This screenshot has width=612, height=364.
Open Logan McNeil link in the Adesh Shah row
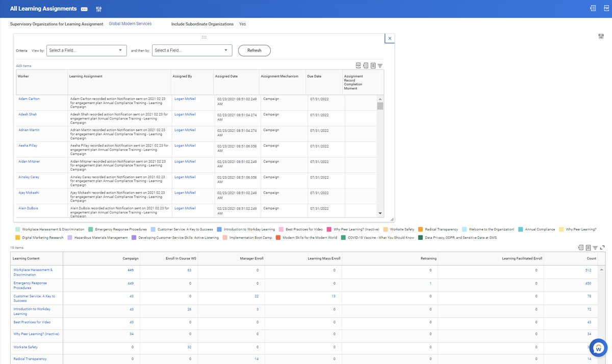185,114
